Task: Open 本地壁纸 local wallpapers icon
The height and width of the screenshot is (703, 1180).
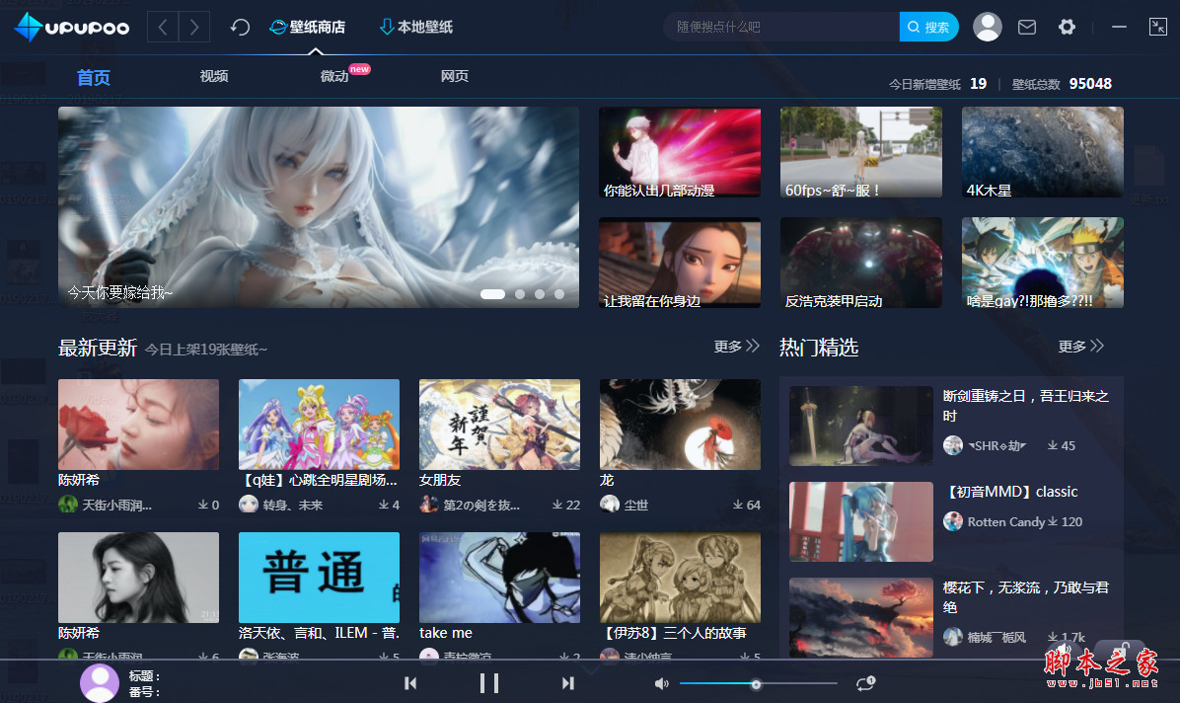Action: tap(385, 27)
